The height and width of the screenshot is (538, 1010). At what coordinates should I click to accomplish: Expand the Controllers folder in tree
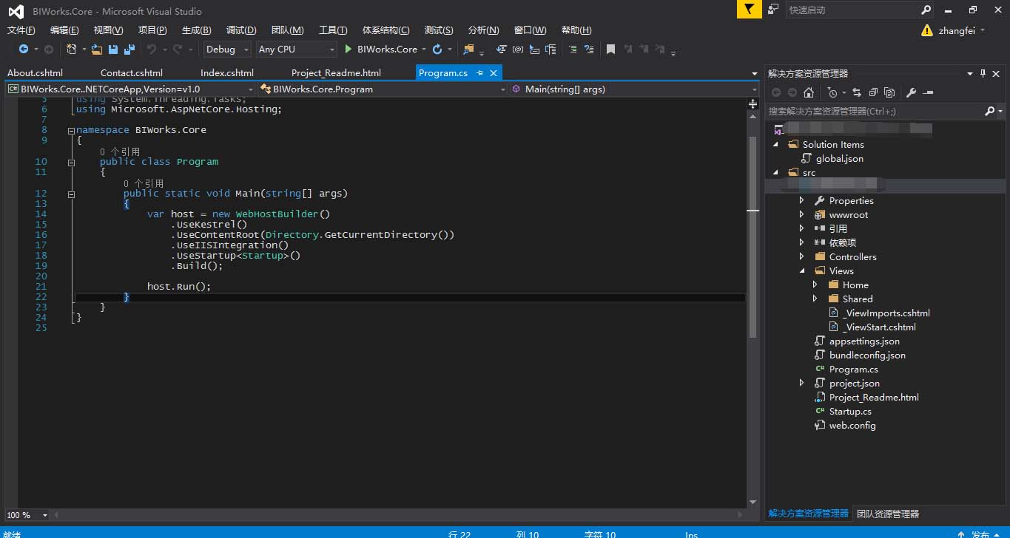coord(801,256)
